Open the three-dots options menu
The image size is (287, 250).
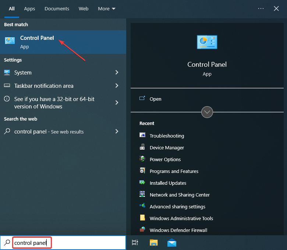click(261, 8)
